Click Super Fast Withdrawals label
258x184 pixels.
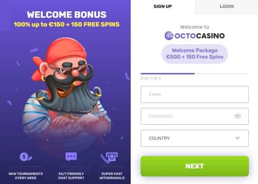[112, 176]
